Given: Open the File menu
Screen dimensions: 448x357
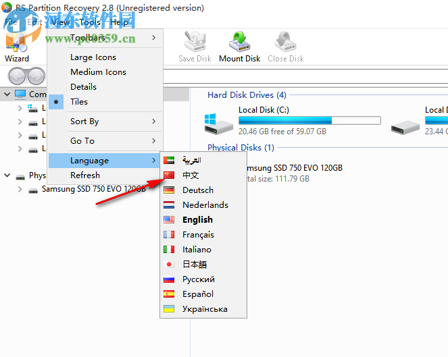Looking at the screenshot, I should [x=11, y=22].
